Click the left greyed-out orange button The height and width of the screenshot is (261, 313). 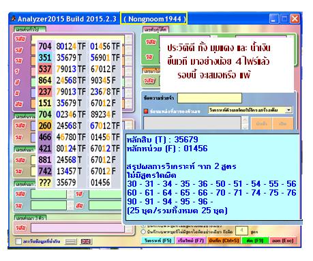[261, 123]
